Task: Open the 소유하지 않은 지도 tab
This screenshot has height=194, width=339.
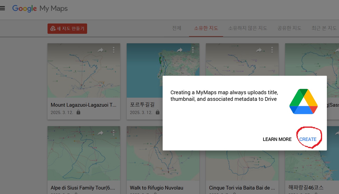Action: pyautogui.click(x=248, y=28)
